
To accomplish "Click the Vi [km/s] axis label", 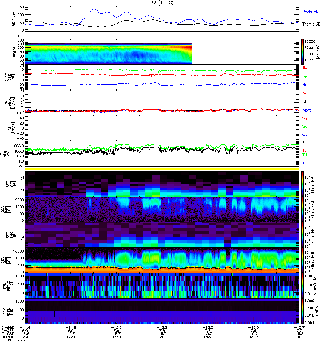I will 12,128.
